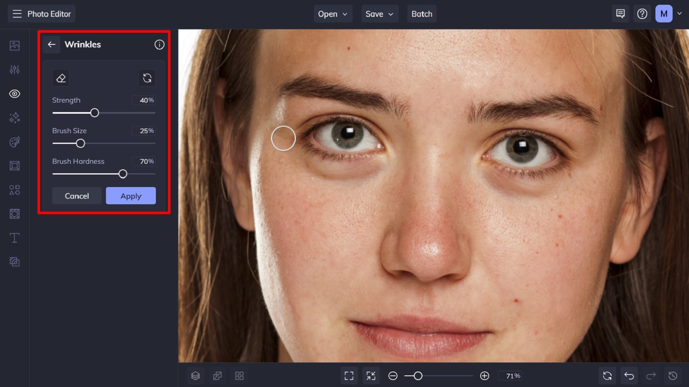Open the Textures sidebar icon
689x387 pixels.
click(x=15, y=262)
